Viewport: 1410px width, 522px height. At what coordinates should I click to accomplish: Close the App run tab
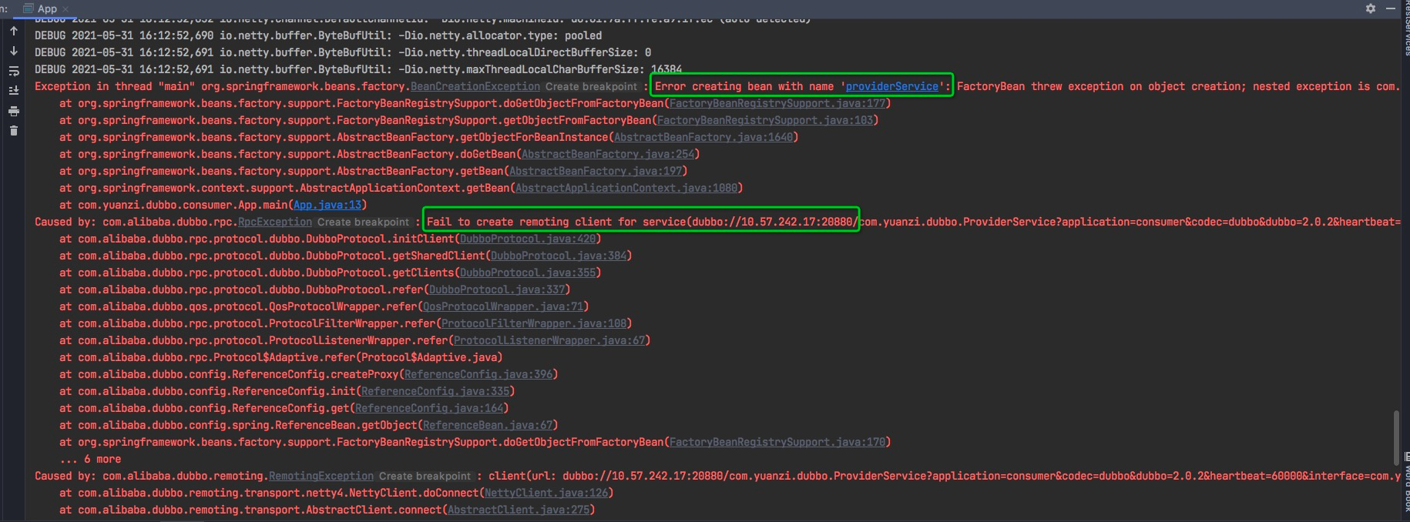pyautogui.click(x=65, y=9)
